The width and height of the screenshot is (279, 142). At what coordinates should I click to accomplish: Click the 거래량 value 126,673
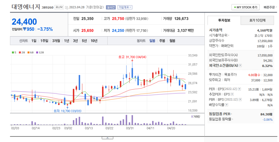181,19
